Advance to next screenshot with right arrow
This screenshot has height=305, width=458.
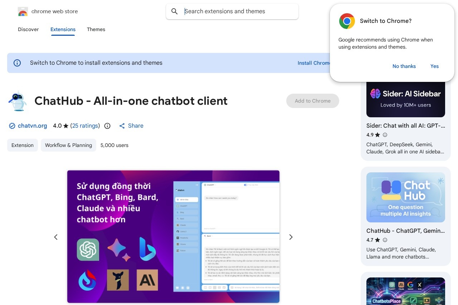point(291,237)
